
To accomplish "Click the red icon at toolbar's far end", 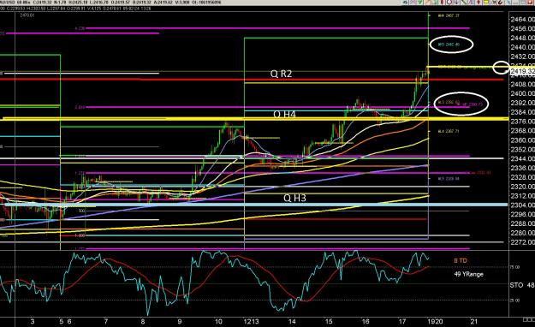I will (531, 2).
